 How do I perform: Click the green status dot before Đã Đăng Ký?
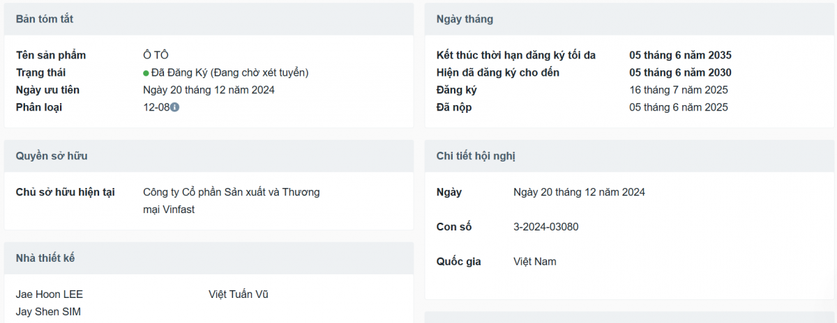(146, 73)
